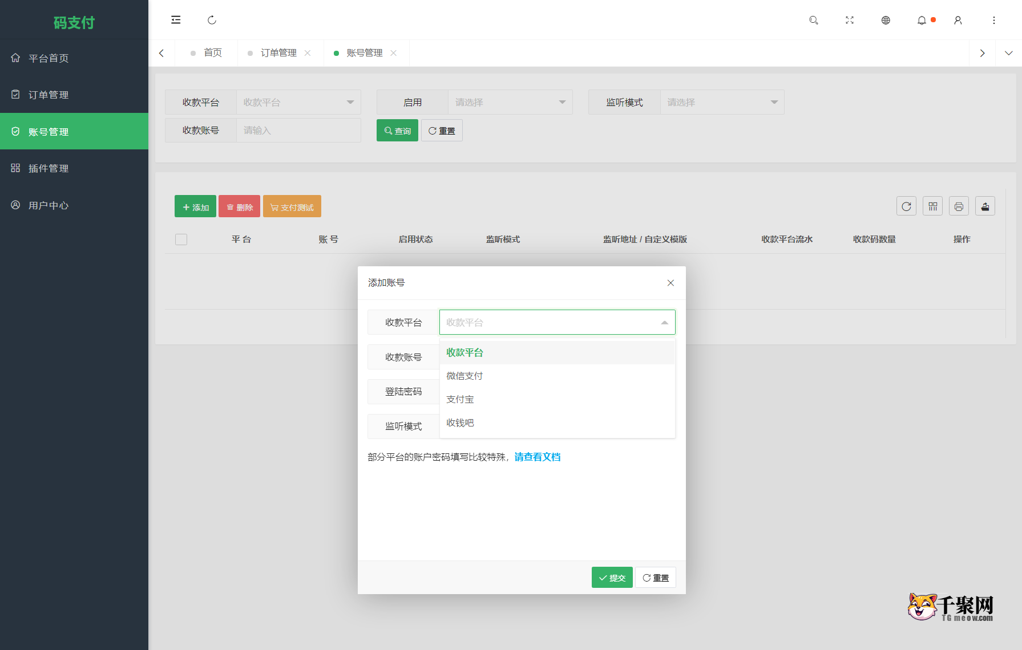Open the more options vertical dots

pos(994,20)
